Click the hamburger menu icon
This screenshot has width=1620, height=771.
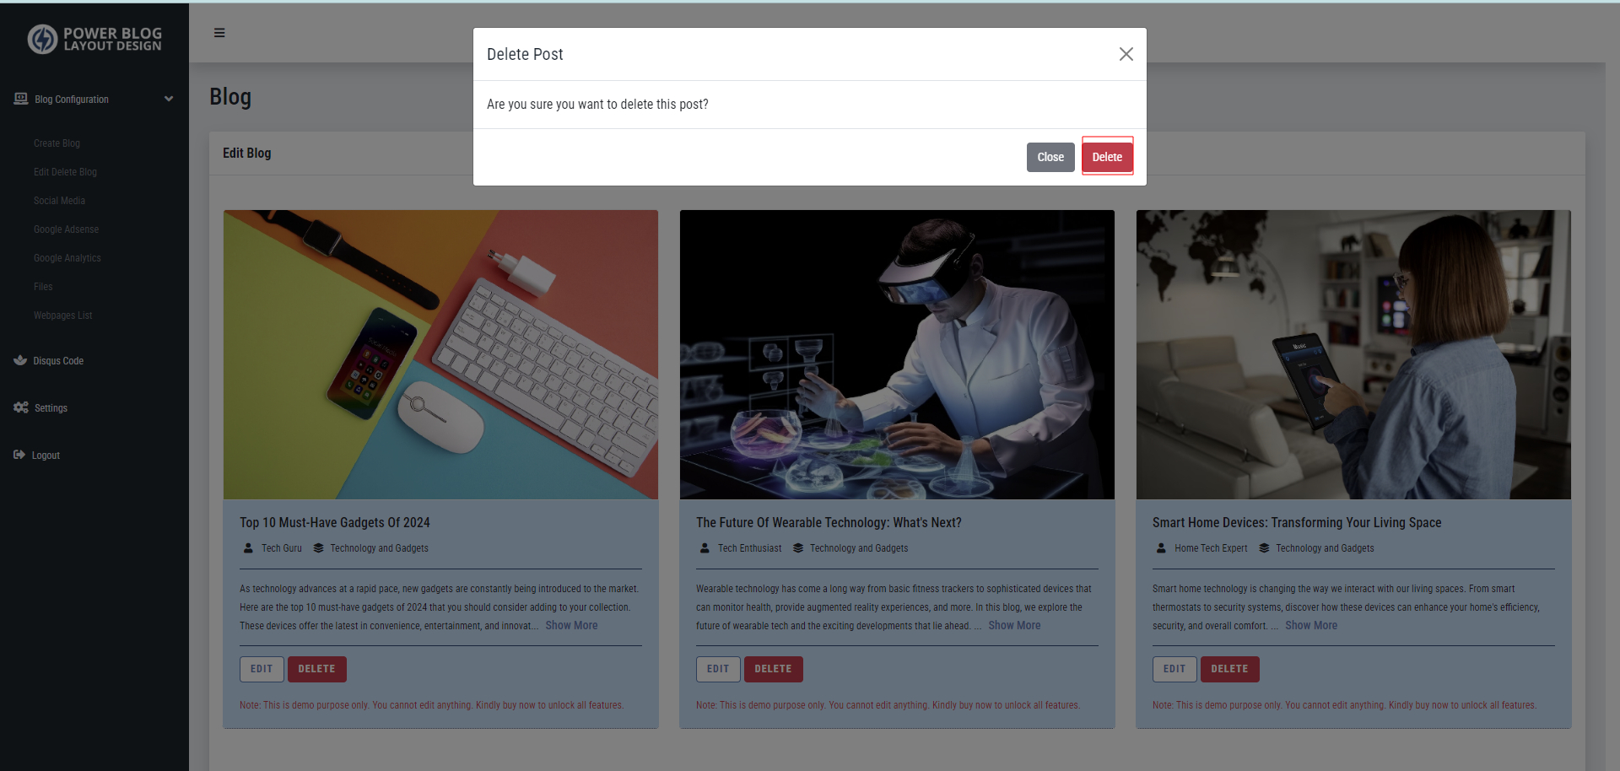(x=219, y=33)
